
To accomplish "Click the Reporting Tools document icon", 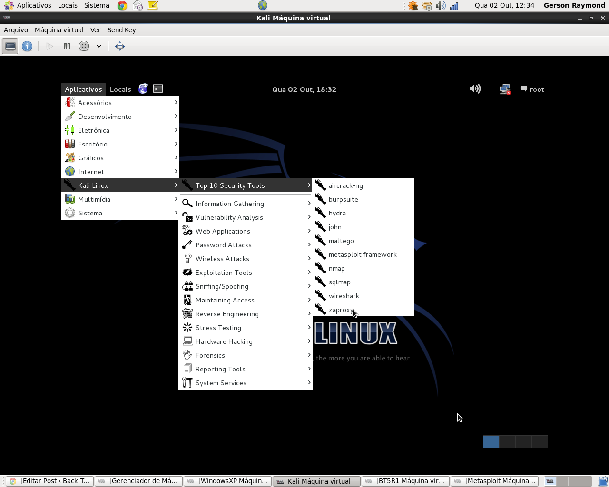I will tap(187, 369).
